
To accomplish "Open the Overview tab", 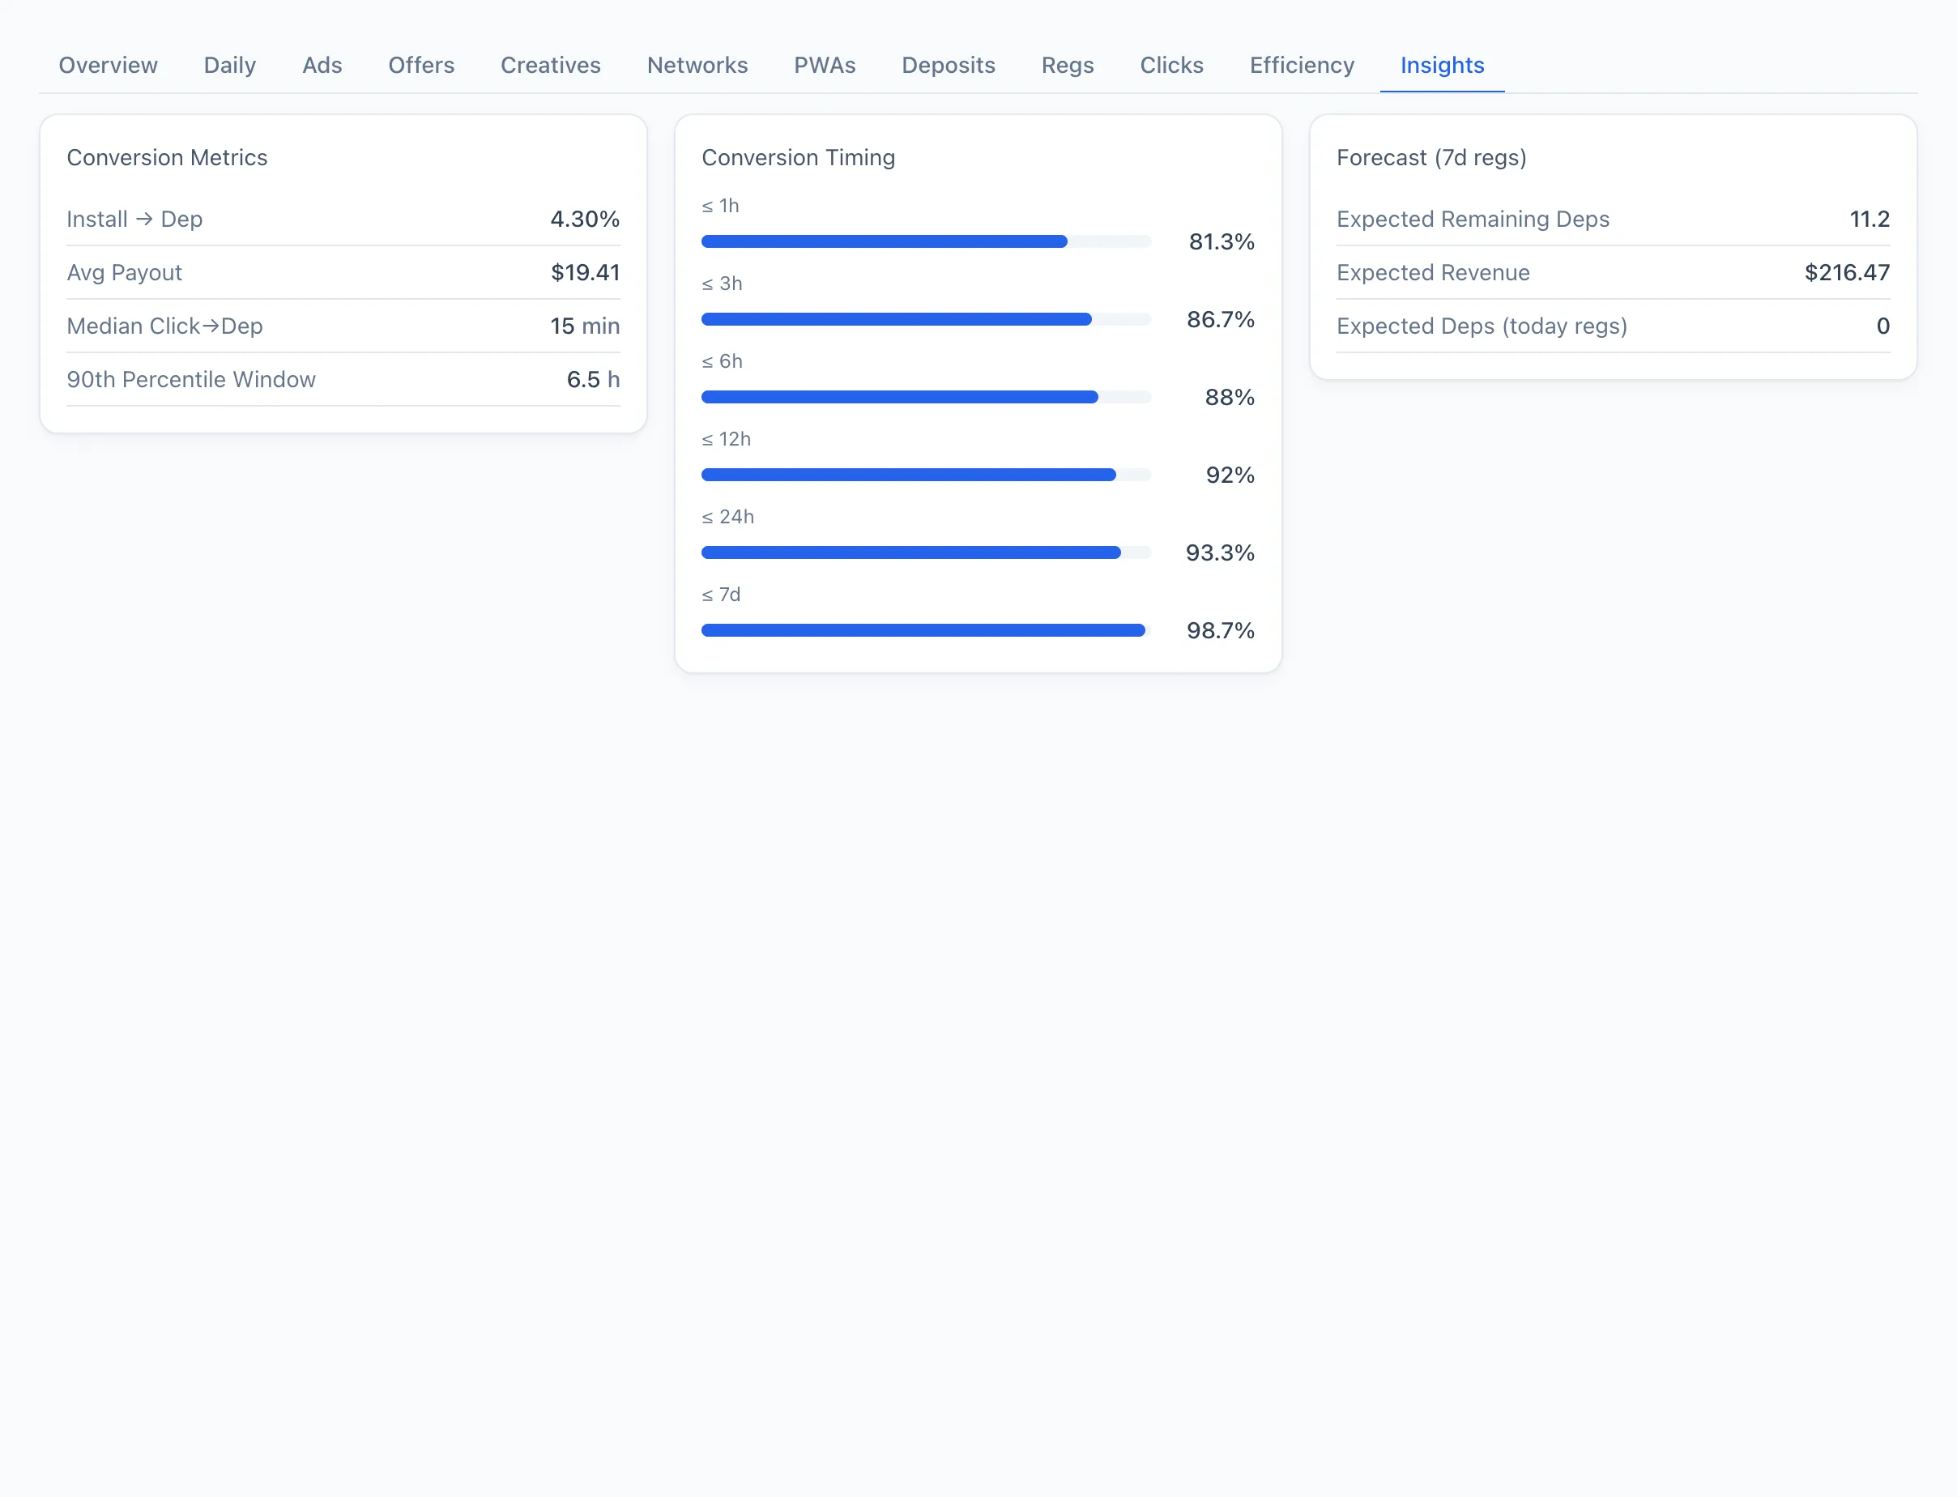I will pyautogui.click(x=108, y=65).
